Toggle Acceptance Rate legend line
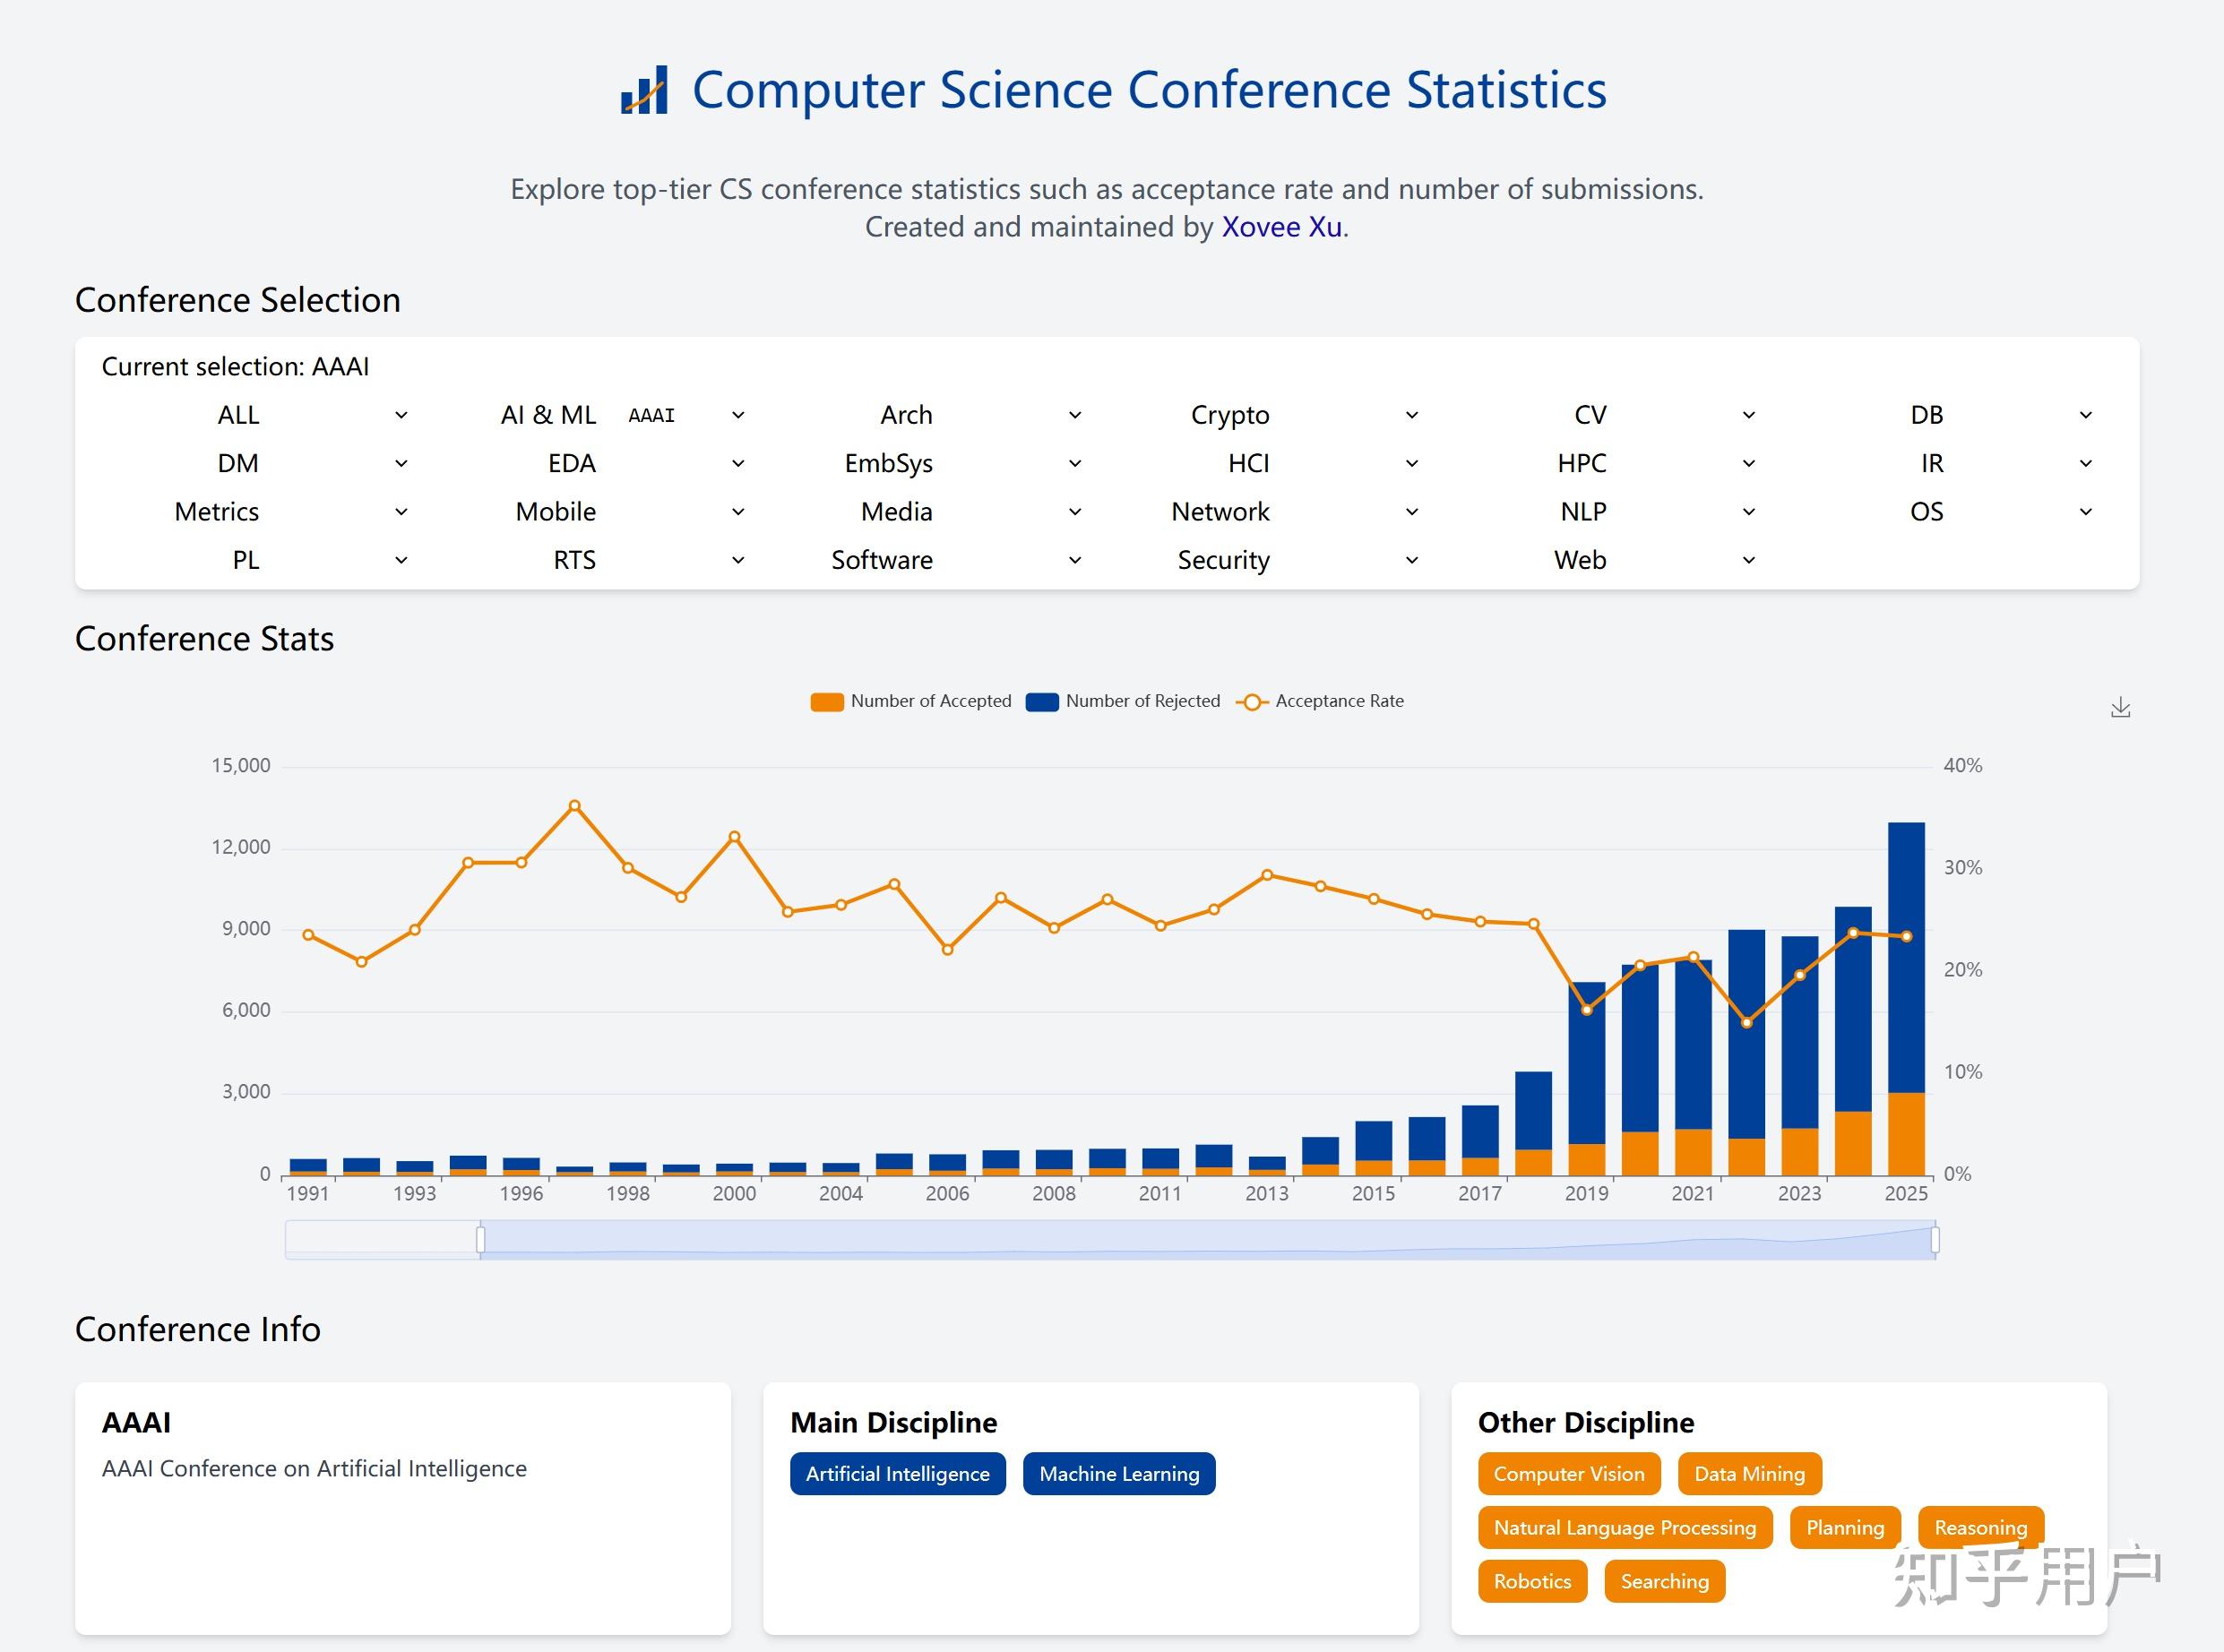The width and height of the screenshot is (2224, 1652). point(1320,701)
